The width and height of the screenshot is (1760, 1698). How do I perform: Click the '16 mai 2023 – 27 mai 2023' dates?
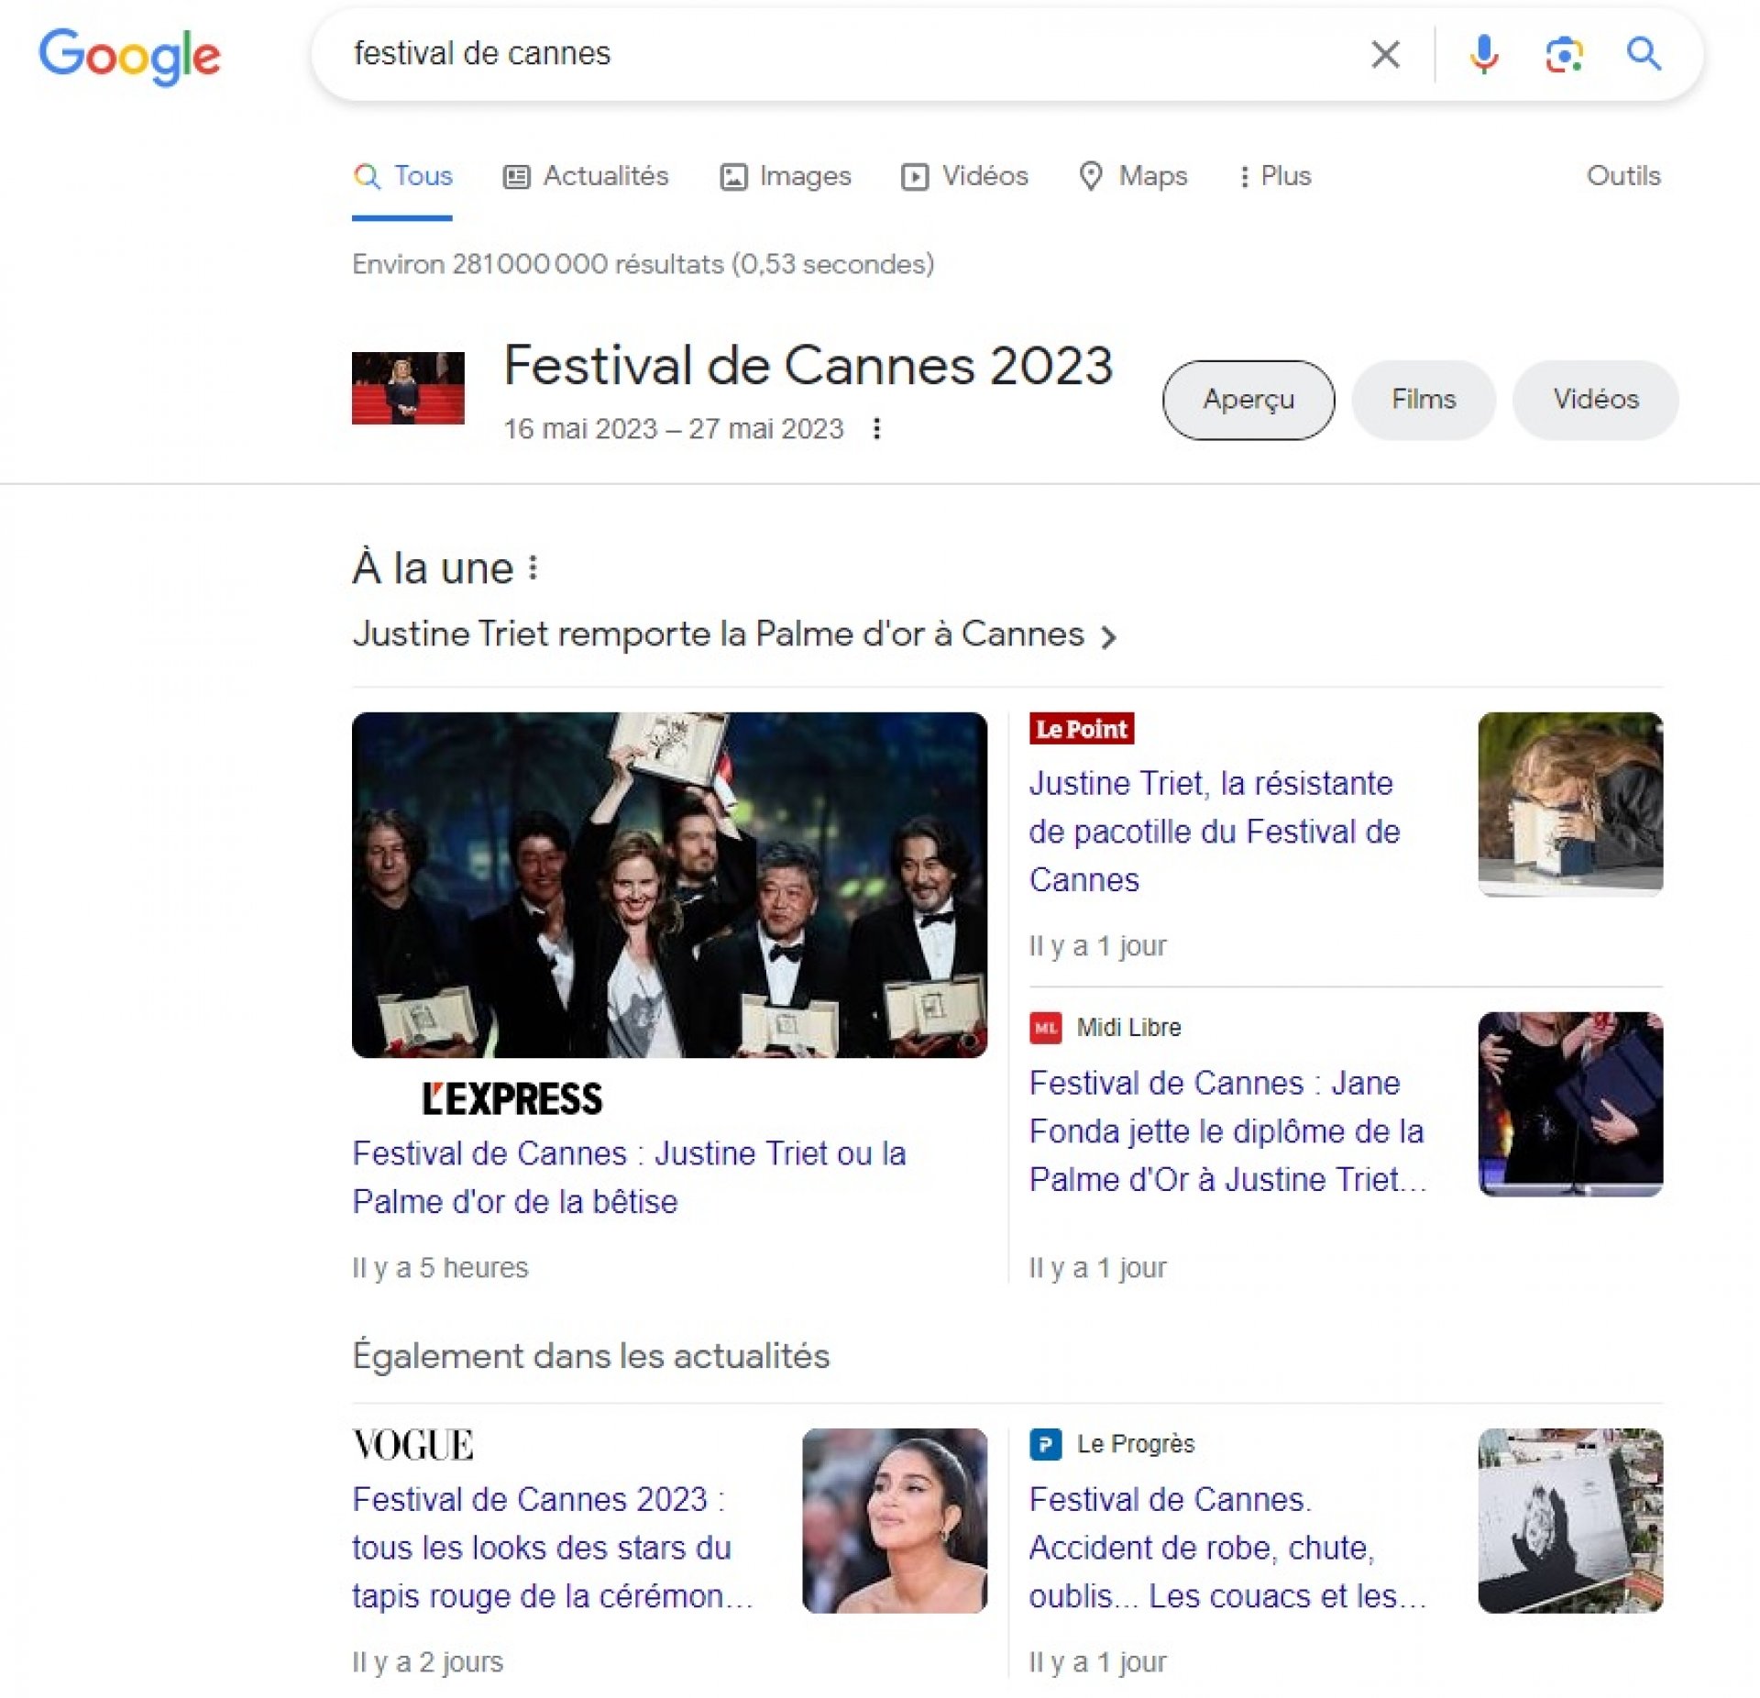[x=674, y=428]
